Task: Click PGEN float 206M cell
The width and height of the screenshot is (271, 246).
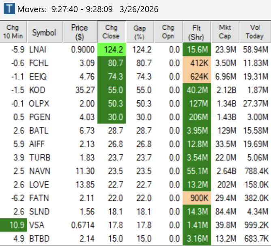Action: pos(197,117)
